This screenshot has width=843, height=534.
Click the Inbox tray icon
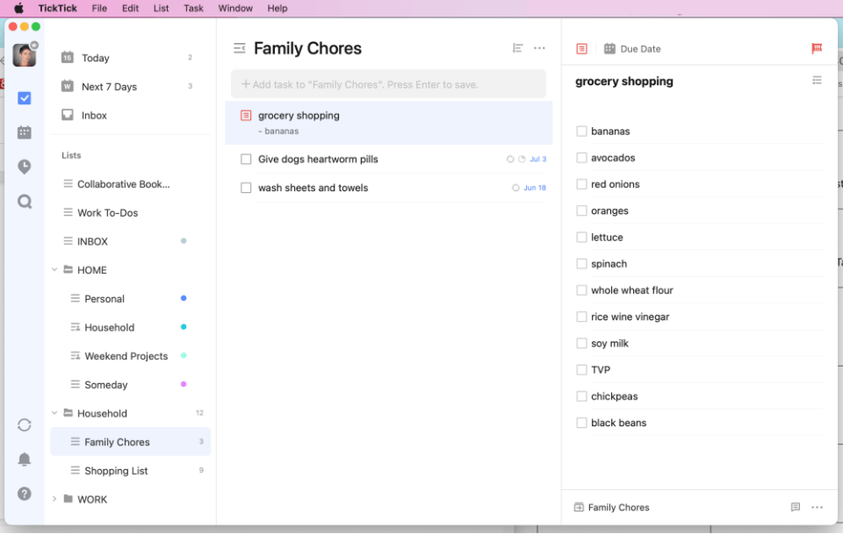[x=68, y=115]
